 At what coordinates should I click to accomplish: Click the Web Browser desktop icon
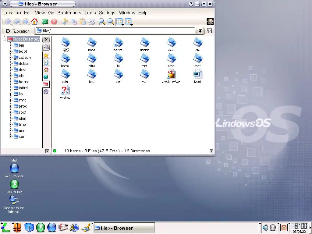coord(14,171)
